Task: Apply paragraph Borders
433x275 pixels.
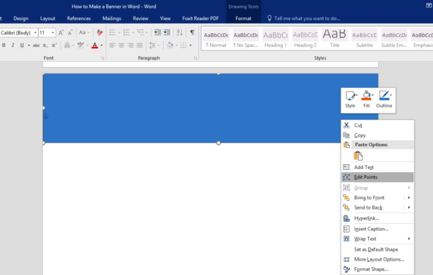Action: click(x=183, y=45)
